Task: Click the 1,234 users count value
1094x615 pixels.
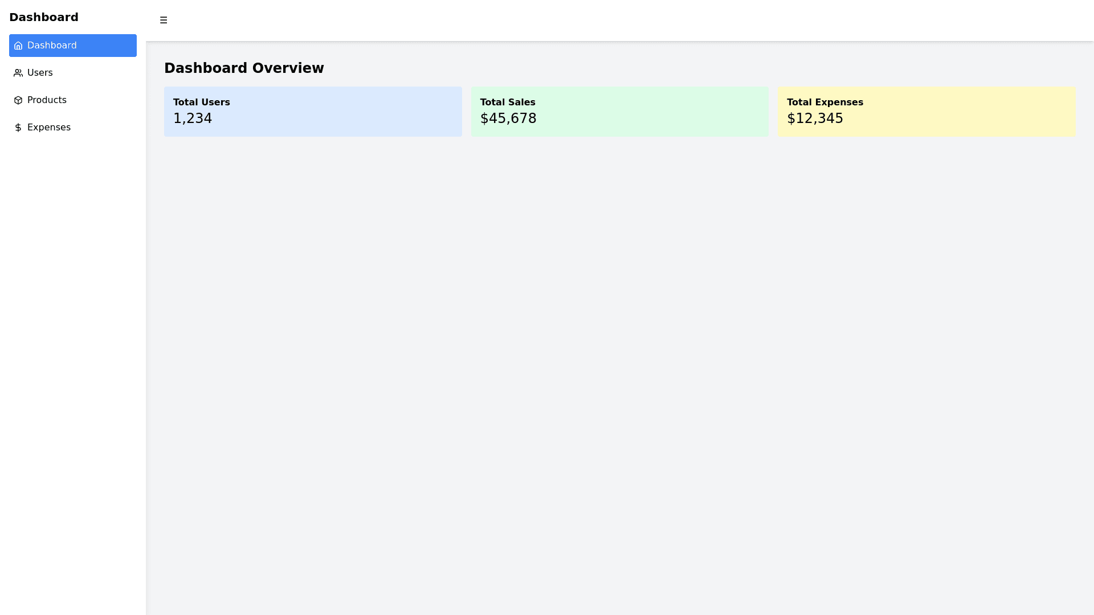Action: click(x=193, y=118)
